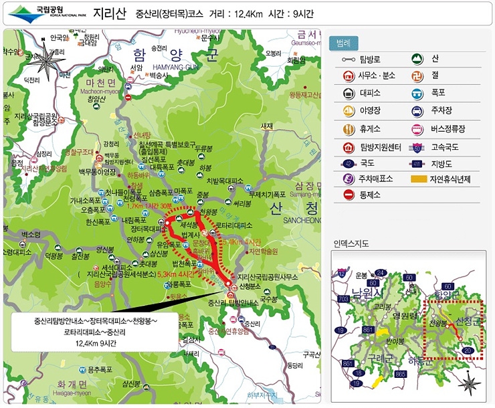Select the 폭포 waterfall legend icon
This screenshot has width=495, height=408.
417,94
